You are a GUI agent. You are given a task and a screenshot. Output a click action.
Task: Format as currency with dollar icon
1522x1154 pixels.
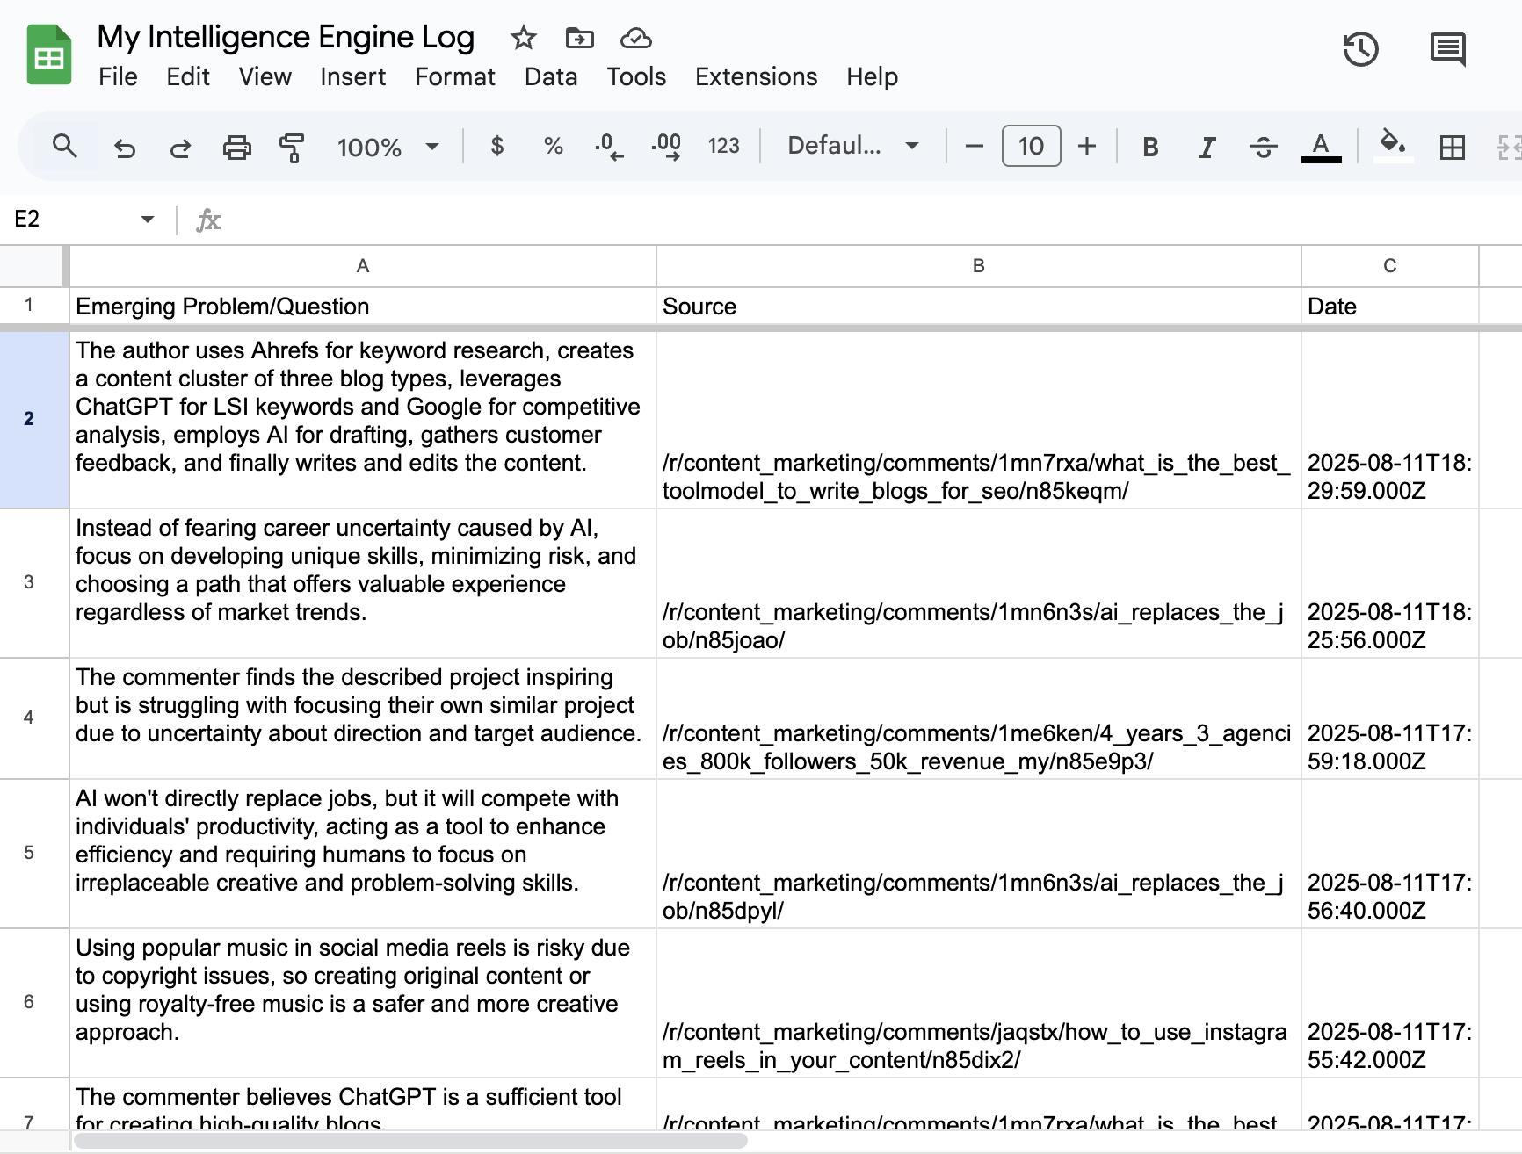pyautogui.click(x=497, y=146)
